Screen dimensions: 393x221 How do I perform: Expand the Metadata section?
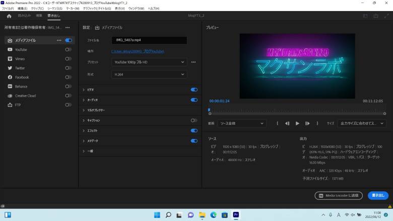[x=84, y=141]
